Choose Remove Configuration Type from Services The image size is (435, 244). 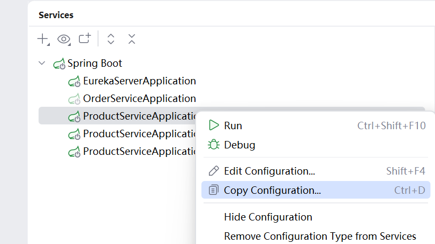click(316, 236)
